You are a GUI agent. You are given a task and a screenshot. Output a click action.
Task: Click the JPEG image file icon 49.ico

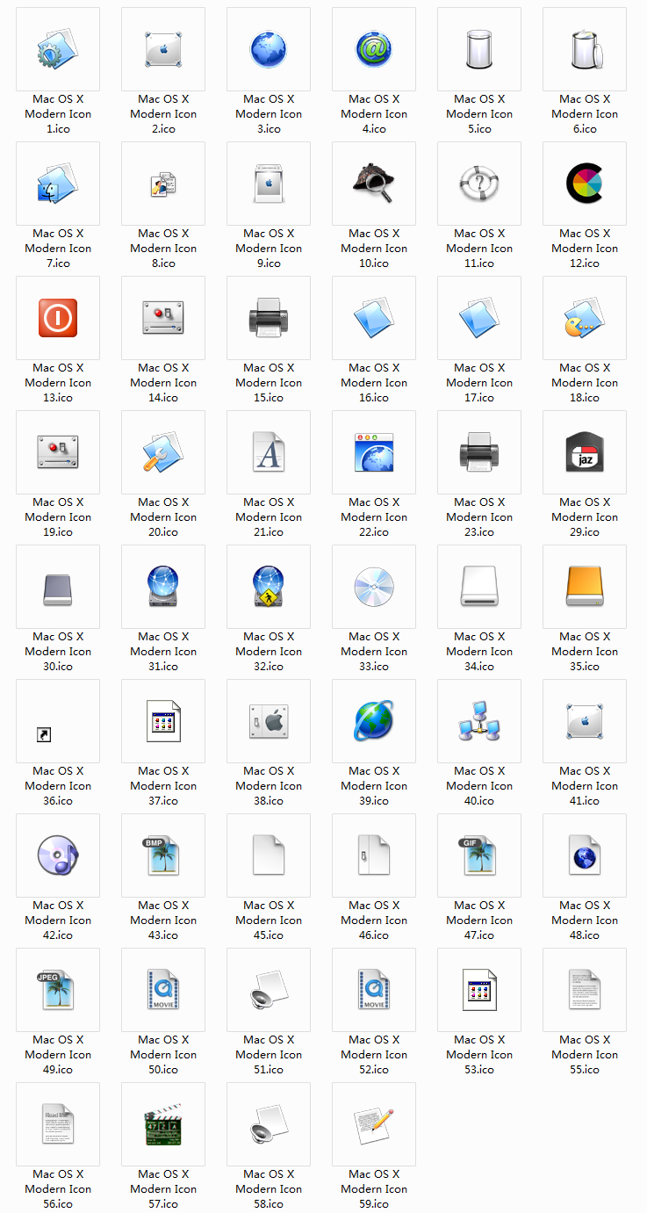(58, 990)
